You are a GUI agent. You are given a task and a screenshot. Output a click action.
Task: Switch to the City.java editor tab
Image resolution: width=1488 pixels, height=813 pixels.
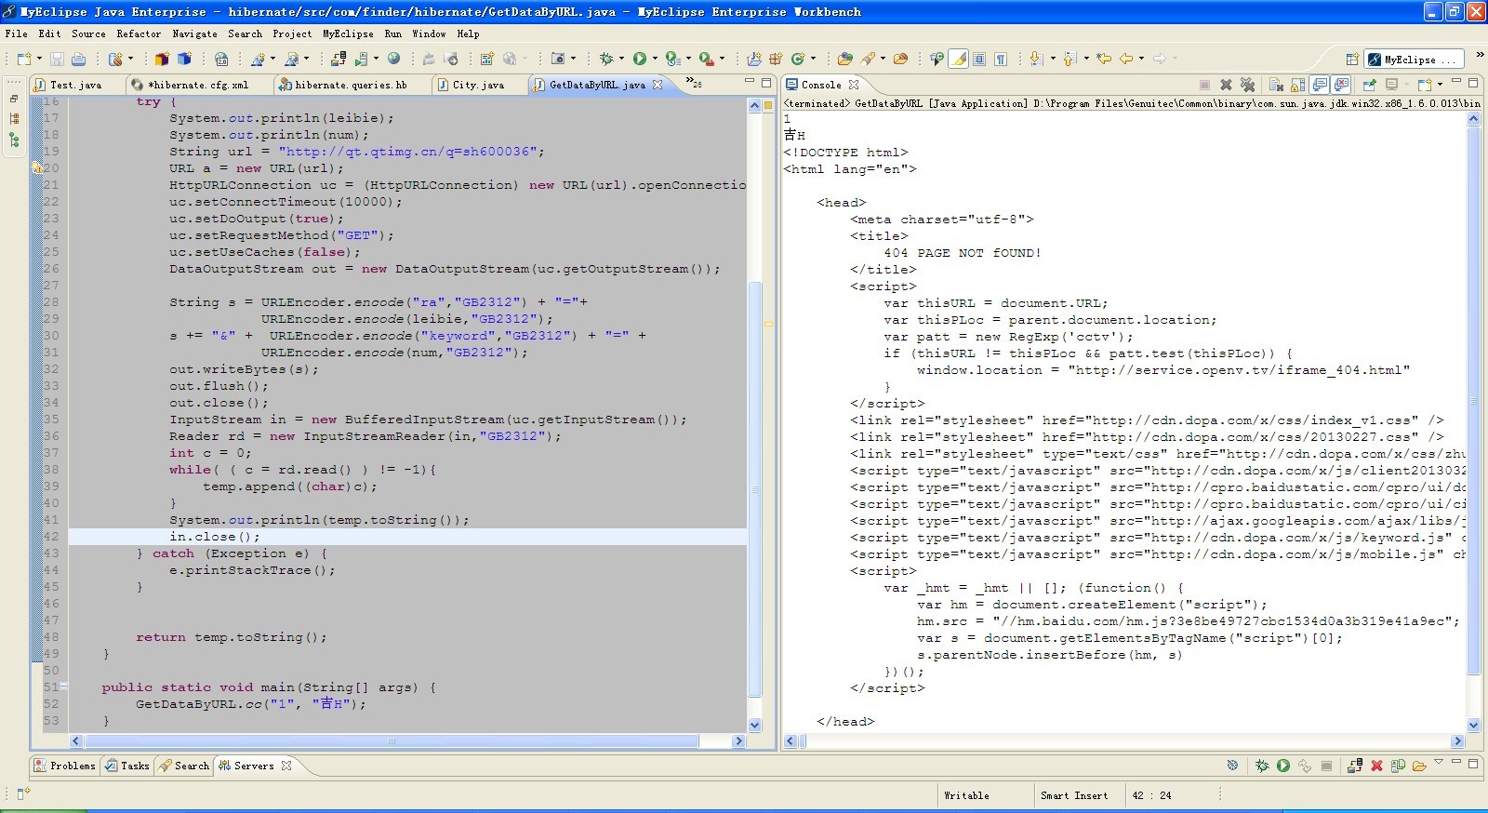click(478, 85)
